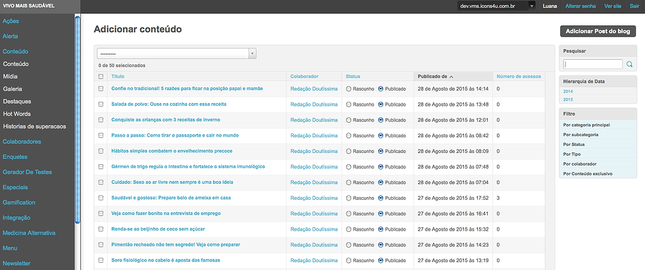Check the box for Conquiste as crianças row
The height and width of the screenshot is (270, 645).
tap(101, 120)
